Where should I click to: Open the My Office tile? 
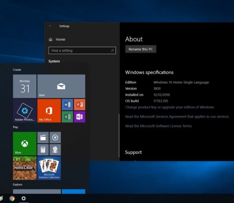coord(49,111)
